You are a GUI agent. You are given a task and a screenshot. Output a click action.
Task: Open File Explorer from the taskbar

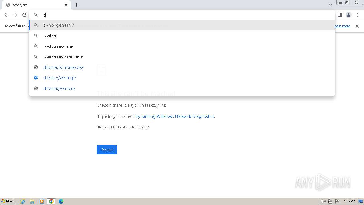click(32, 201)
